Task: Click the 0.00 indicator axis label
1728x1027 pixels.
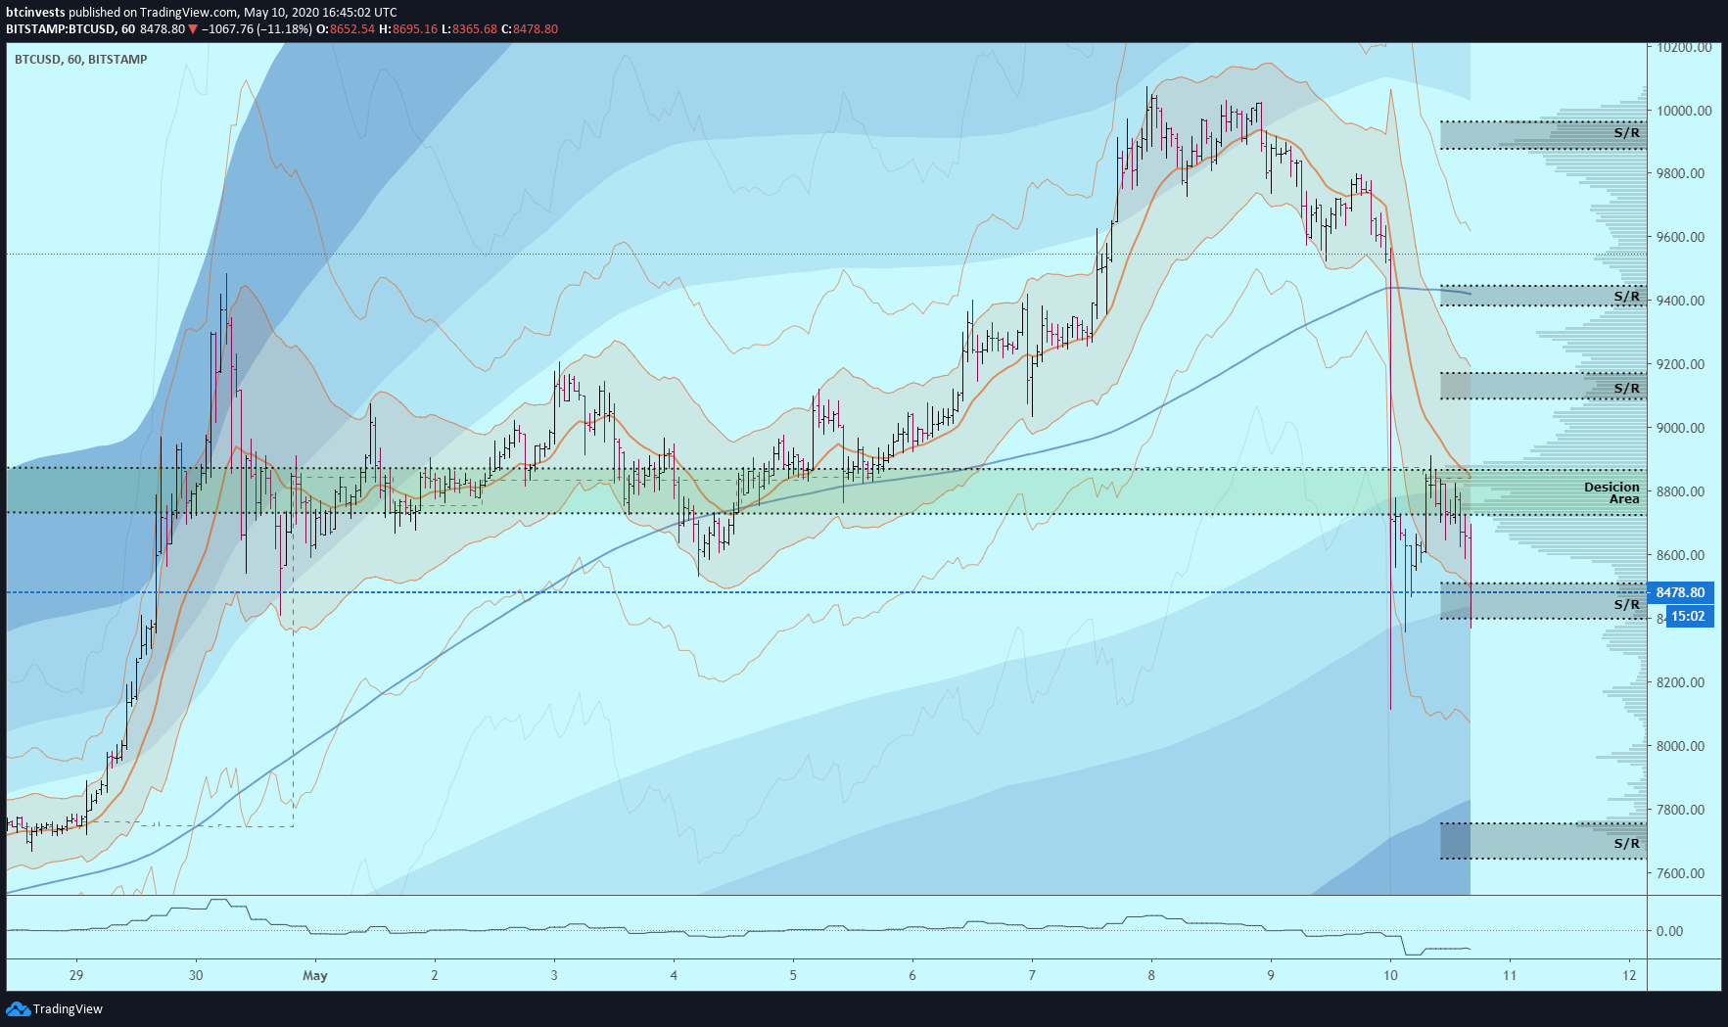Action: (x=1669, y=931)
